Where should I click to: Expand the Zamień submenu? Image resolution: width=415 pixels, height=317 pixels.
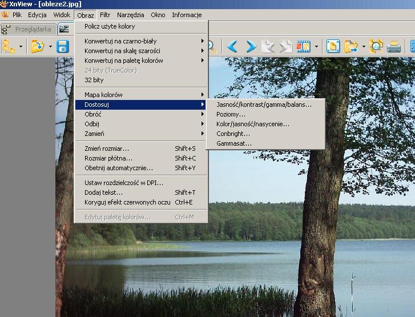(x=142, y=134)
